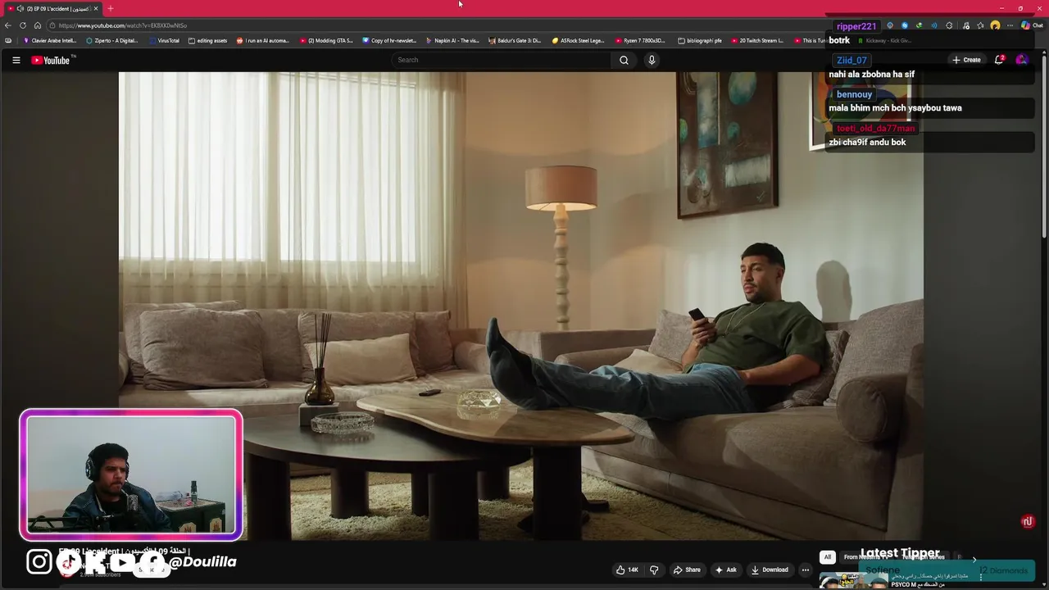Share the video

pos(687,570)
